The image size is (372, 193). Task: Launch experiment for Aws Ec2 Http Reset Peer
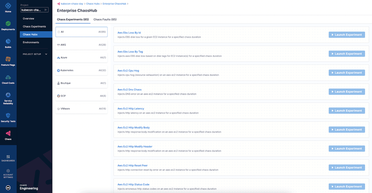(347, 167)
